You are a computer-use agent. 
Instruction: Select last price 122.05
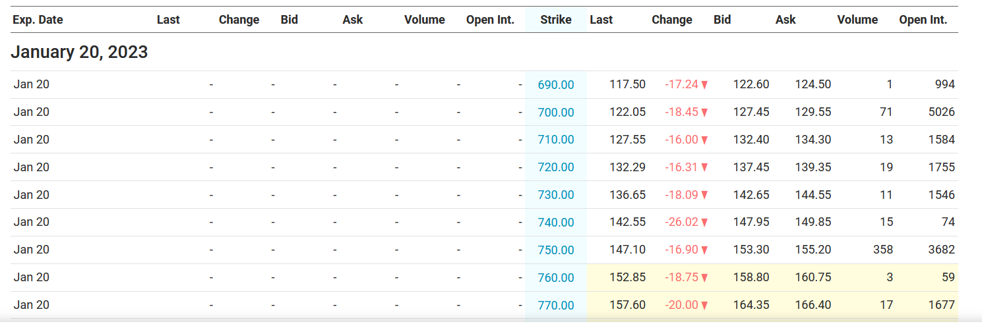pos(627,112)
